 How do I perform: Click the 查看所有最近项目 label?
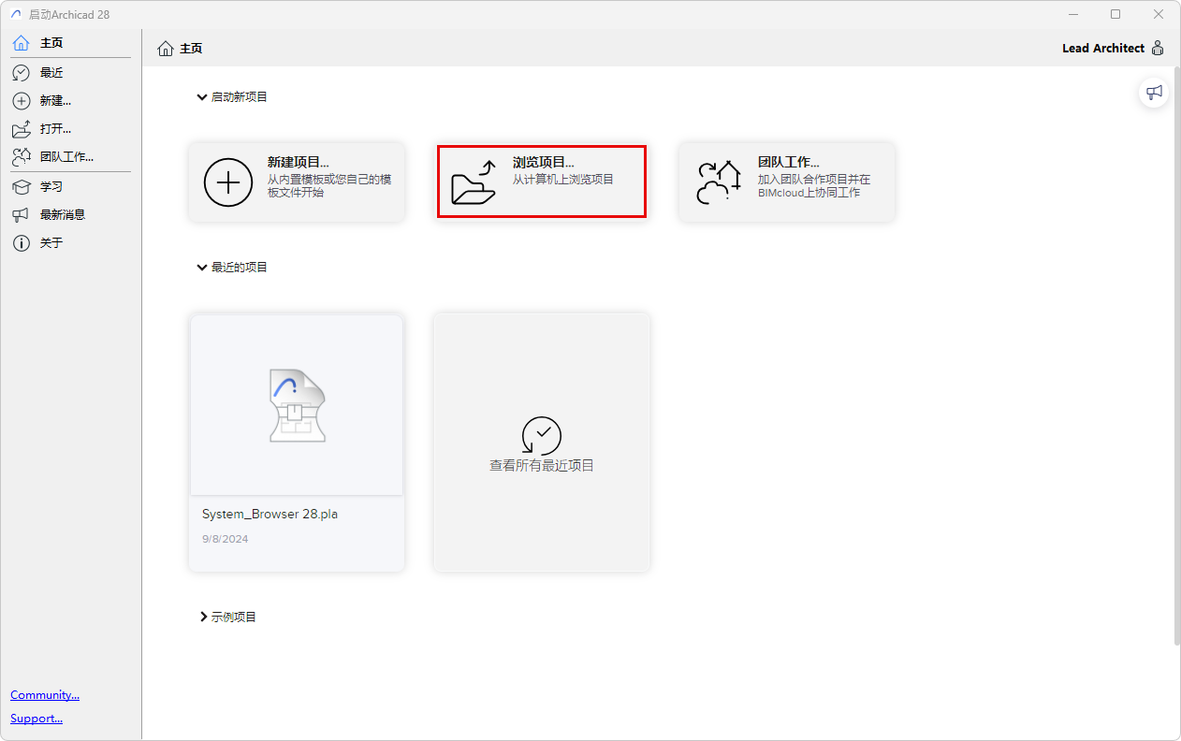pyautogui.click(x=542, y=465)
